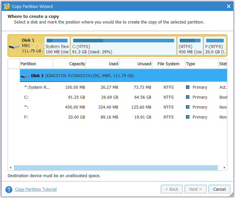This screenshot has width=235, height=198.
Task: Click 89.16 MB used cell
Action: 110,117
